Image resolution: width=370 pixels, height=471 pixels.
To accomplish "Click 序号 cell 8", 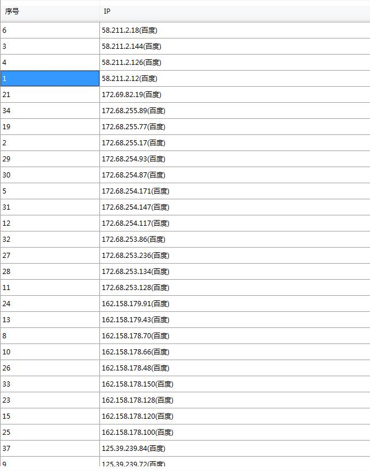I will 50,335.
